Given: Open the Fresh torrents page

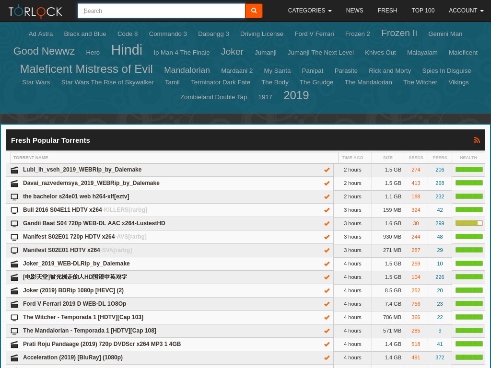Looking at the screenshot, I should [387, 11].
